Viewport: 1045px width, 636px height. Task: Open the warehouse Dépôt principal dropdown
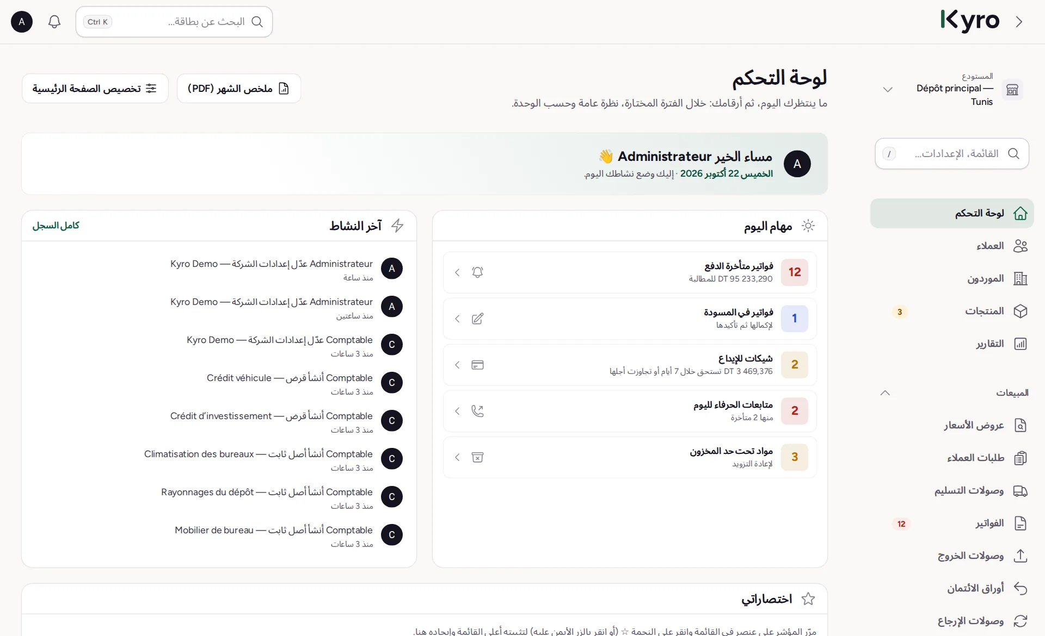pyautogui.click(x=952, y=90)
